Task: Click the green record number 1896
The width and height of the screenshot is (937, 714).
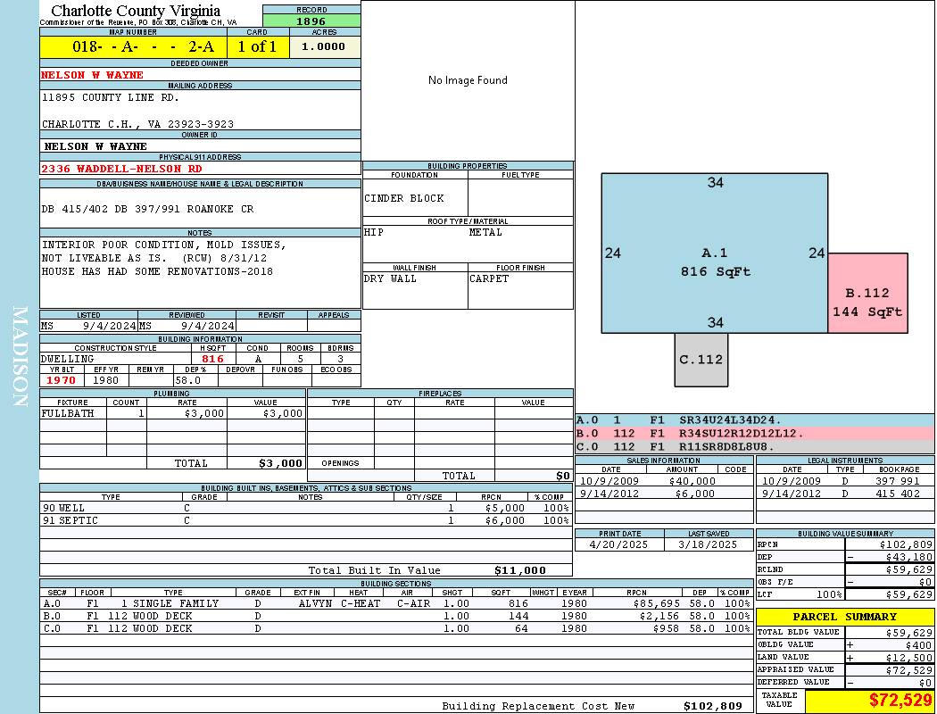Action: coord(311,21)
